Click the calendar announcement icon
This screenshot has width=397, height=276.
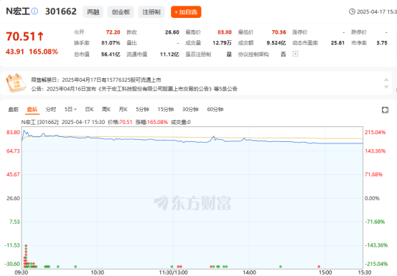16,83
